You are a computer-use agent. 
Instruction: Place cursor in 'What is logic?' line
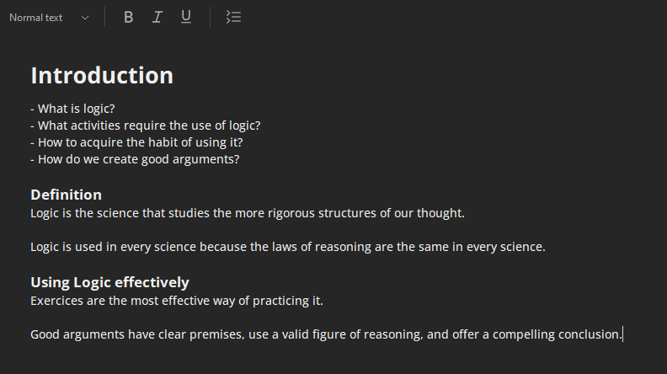tap(76, 109)
